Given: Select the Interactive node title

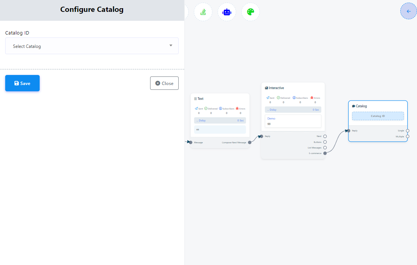Looking at the screenshot, I should (276, 88).
